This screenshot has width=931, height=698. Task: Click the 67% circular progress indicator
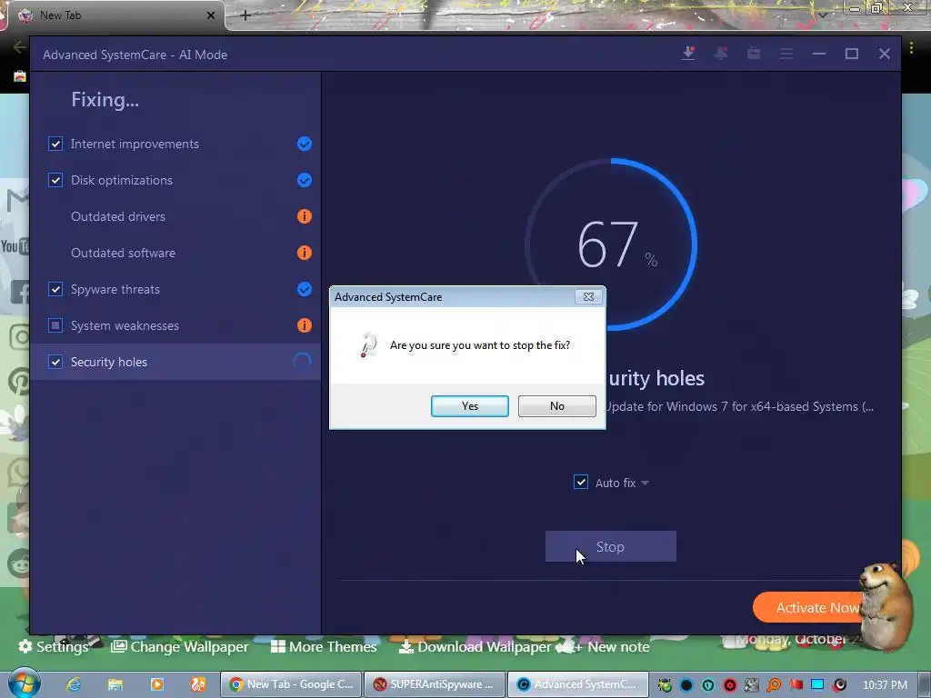(611, 244)
